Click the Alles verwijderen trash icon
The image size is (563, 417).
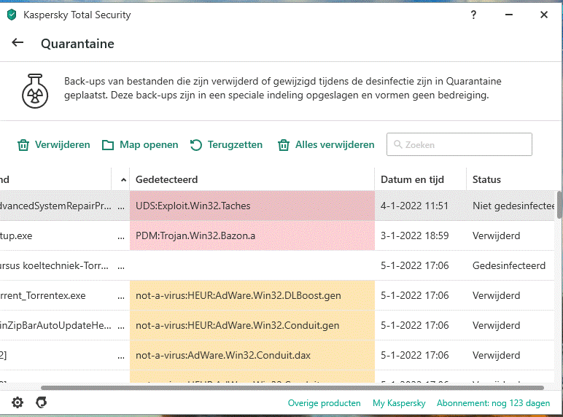(284, 145)
